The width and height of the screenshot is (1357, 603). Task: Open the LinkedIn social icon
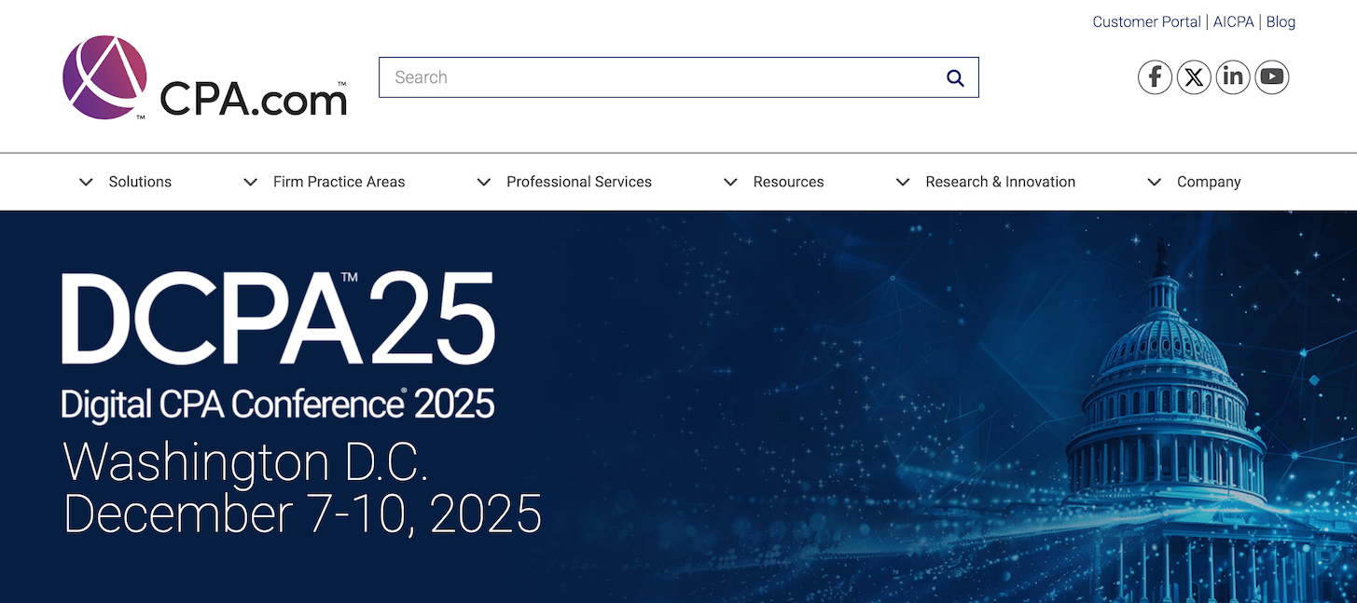[x=1233, y=76]
